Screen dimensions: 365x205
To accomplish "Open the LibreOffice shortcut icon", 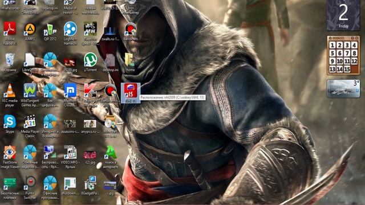I will coord(30,60).
